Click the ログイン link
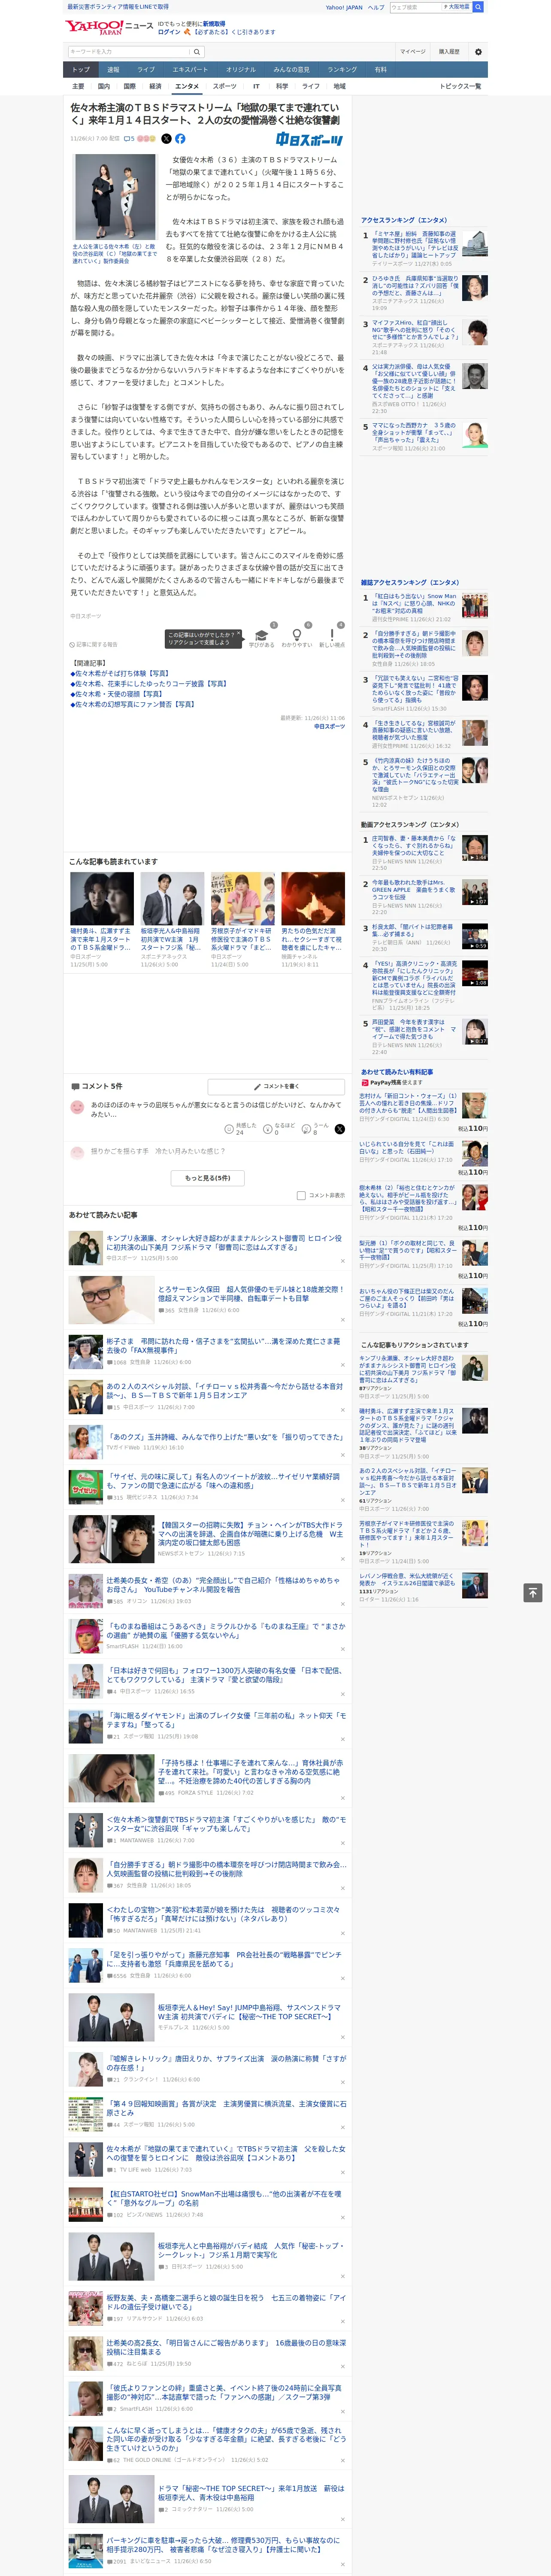This screenshot has height=2576, width=551. (x=169, y=32)
